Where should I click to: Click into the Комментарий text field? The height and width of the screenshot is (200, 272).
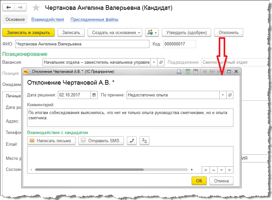(x=130, y=117)
